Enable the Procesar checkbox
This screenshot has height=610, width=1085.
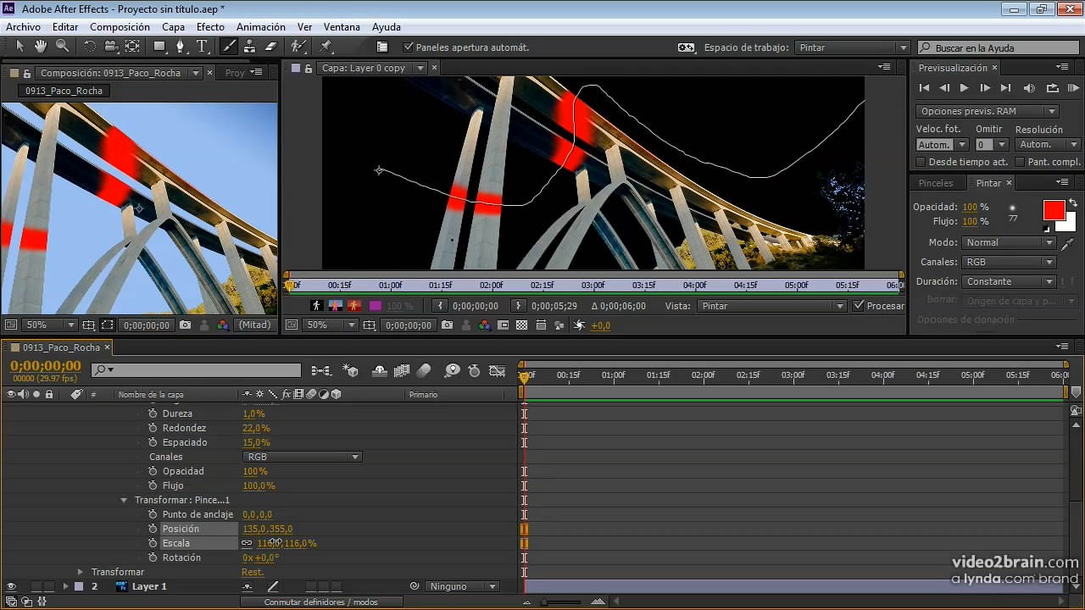(859, 306)
